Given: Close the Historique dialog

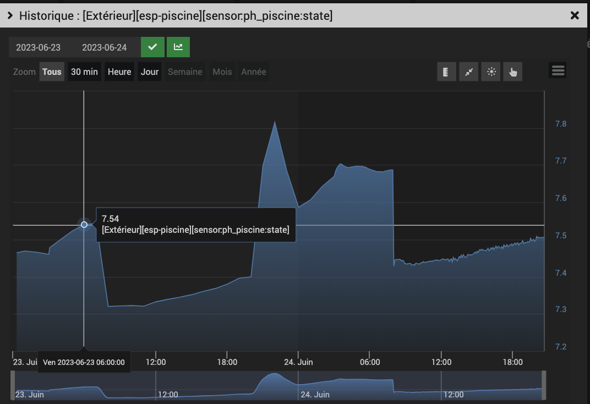Looking at the screenshot, I should [575, 15].
